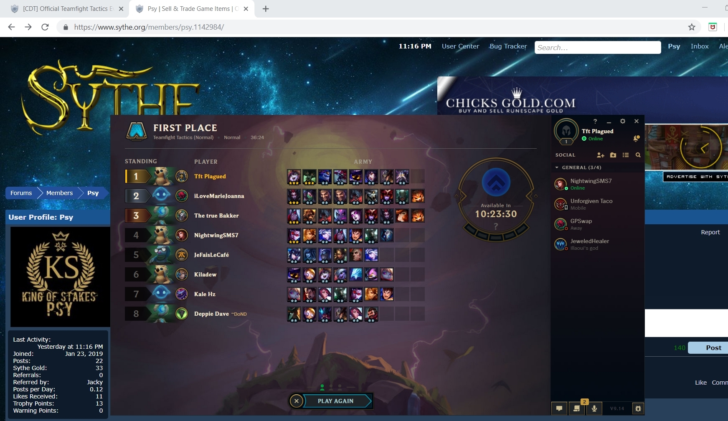Open Inbox in Sythe header
Viewport: 728px width, 421px height.
pos(700,46)
